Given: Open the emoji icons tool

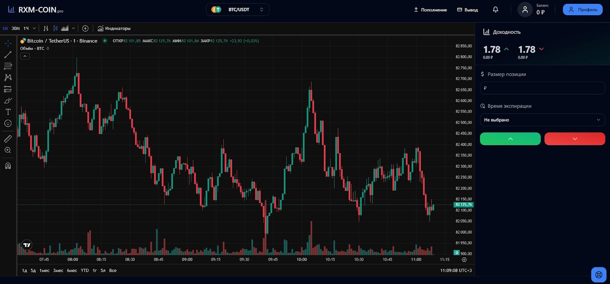Looking at the screenshot, I should click(8, 123).
